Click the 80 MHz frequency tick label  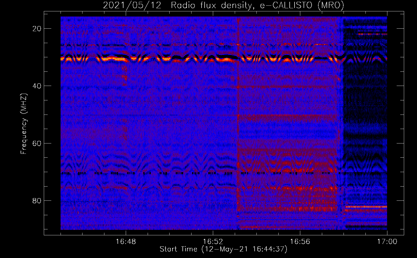point(37,200)
